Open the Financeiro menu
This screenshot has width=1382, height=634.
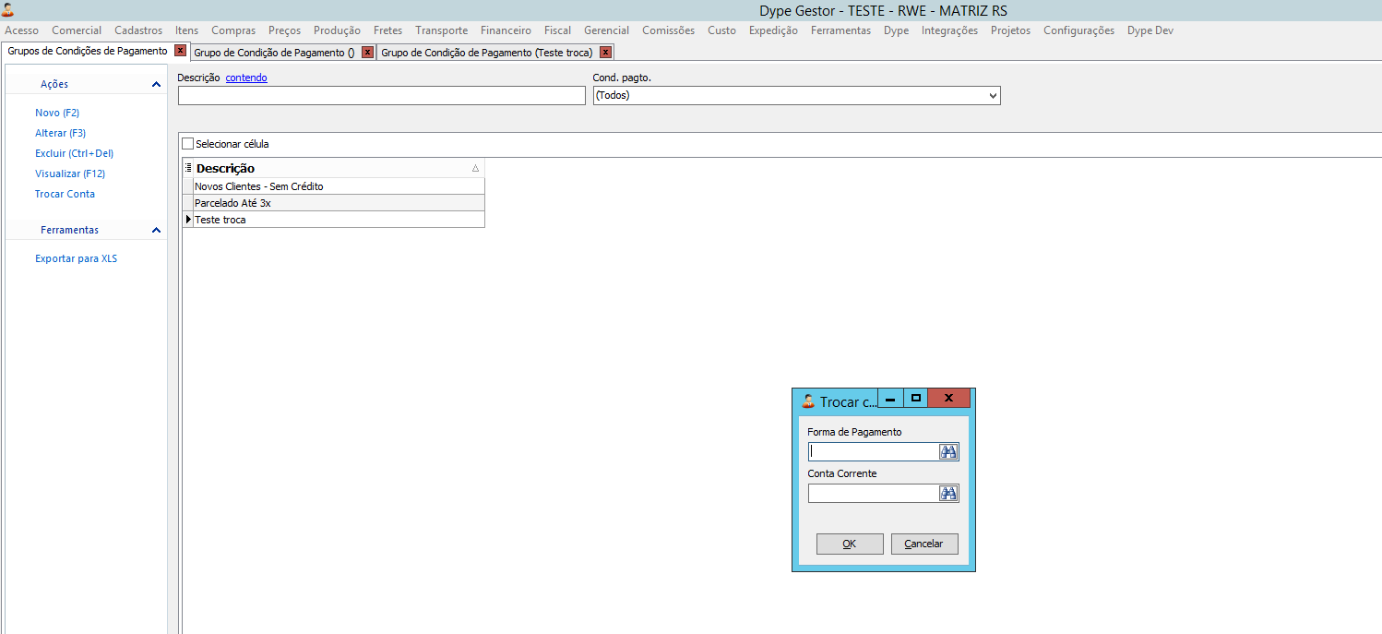pos(506,30)
